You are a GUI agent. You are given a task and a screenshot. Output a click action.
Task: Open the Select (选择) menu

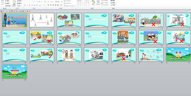tap(113, 5)
